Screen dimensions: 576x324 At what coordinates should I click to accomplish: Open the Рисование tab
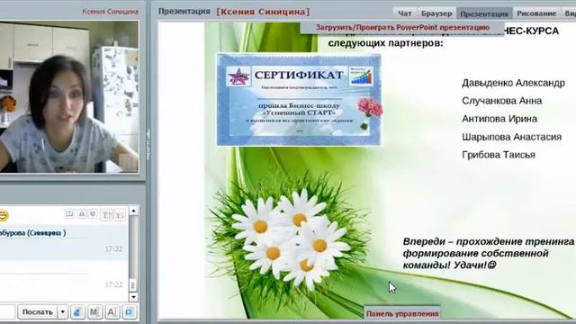[x=536, y=13]
